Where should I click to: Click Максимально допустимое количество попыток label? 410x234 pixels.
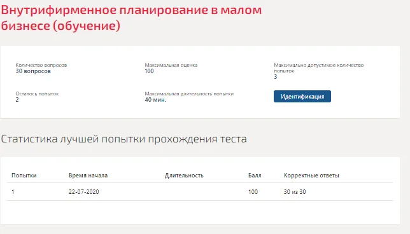click(x=319, y=68)
